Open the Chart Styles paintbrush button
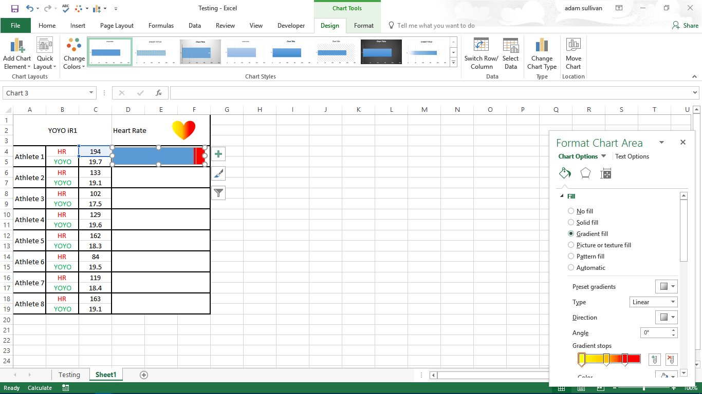702x394 pixels. pos(218,173)
